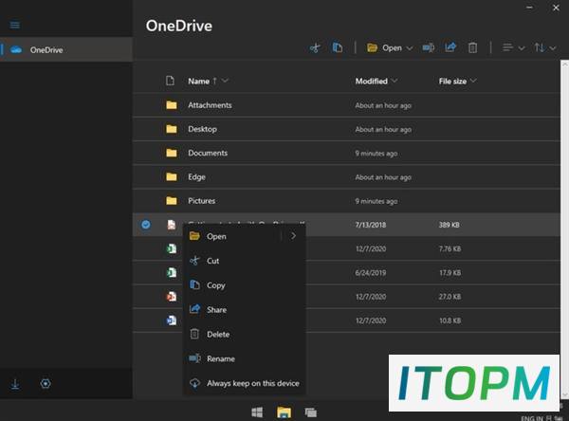Choose Share in the context menu
The image size is (569, 421).
point(244,310)
